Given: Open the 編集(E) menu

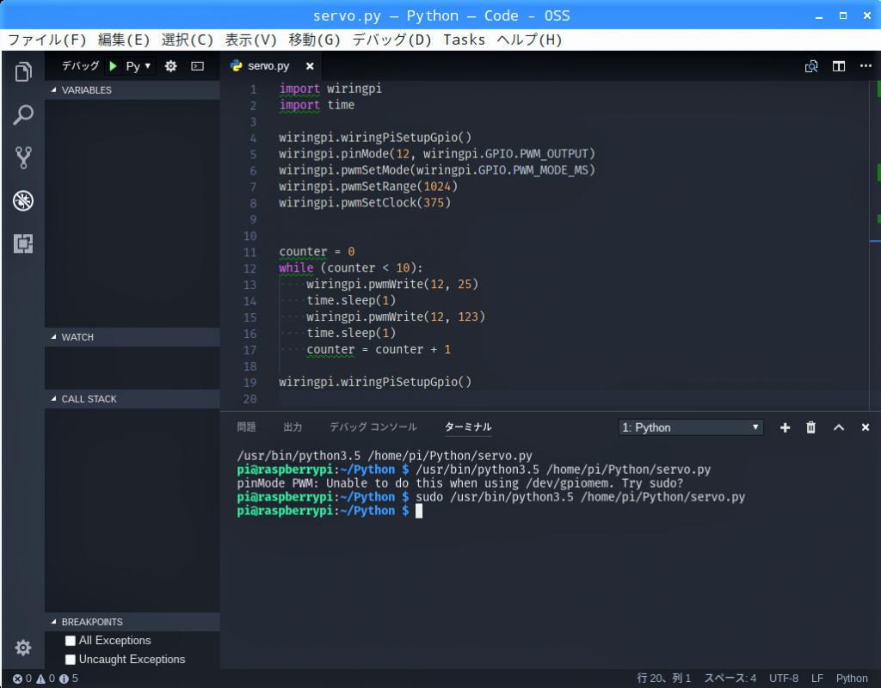Looking at the screenshot, I should point(124,40).
